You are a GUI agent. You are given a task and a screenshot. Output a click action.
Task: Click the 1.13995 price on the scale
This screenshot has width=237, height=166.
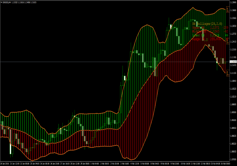point(233,2)
